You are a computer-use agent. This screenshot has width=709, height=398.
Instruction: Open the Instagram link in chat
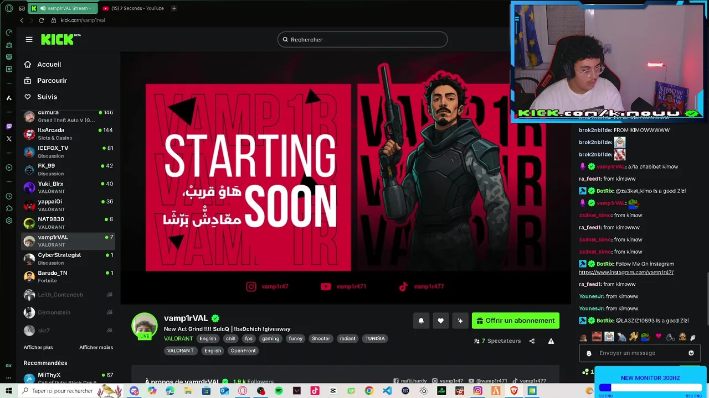point(626,272)
